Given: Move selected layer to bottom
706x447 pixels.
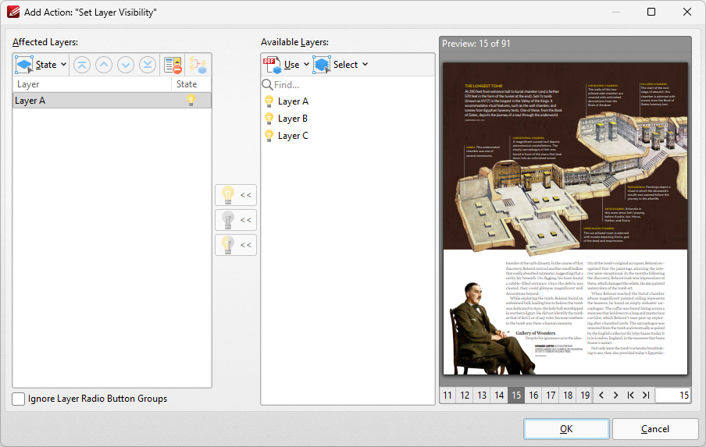Looking at the screenshot, I should [148, 65].
